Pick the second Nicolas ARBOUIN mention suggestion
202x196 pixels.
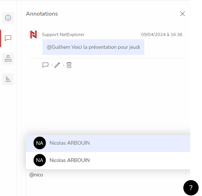[x=108, y=161]
